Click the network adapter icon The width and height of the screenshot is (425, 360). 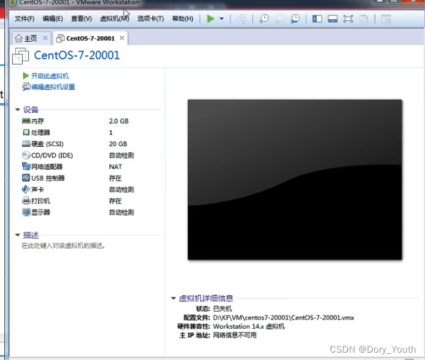(26, 166)
